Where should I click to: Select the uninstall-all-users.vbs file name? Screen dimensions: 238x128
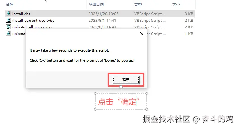[32, 27]
